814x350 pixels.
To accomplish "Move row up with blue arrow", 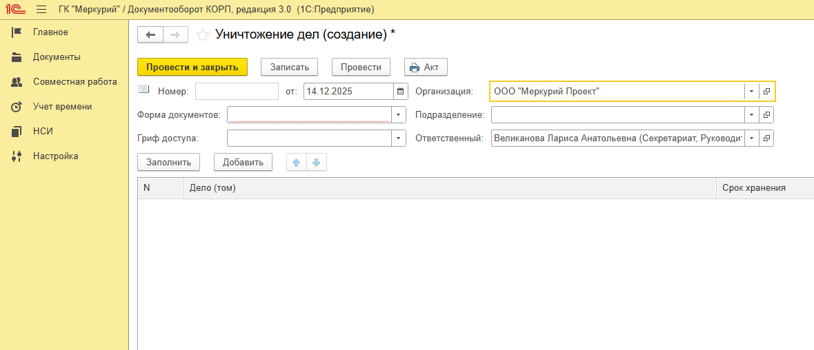I will 296,163.
